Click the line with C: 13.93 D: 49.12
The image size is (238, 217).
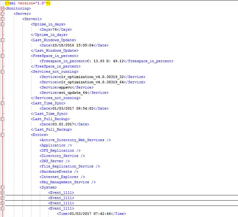point(106,61)
